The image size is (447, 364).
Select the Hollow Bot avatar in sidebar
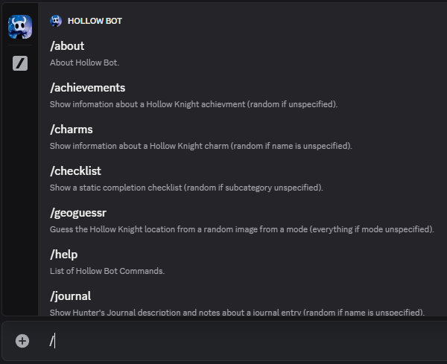20,27
